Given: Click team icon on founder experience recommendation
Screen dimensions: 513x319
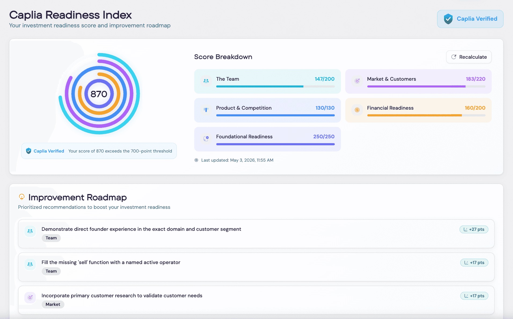Looking at the screenshot, I should [x=30, y=231].
